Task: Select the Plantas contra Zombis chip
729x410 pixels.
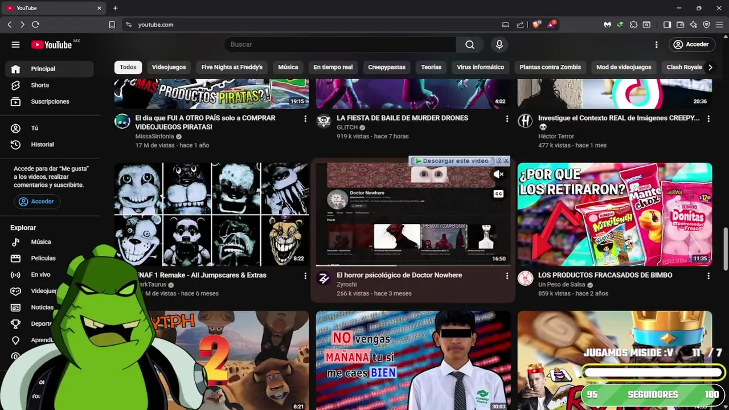Action: (550, 67)
